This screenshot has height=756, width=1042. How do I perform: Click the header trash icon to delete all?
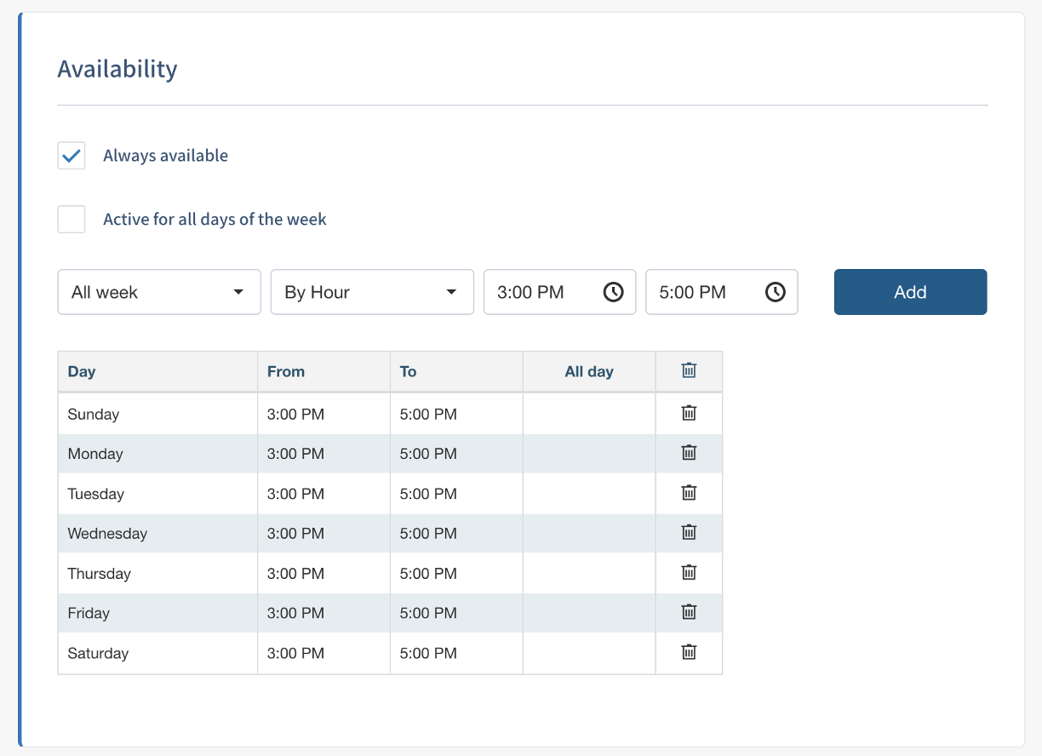pos(689,370)
